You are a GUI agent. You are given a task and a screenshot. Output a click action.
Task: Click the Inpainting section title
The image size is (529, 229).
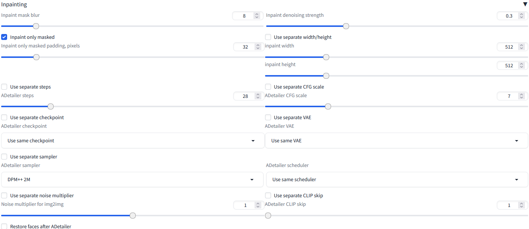pyautogui.click(x=14, y=5)
